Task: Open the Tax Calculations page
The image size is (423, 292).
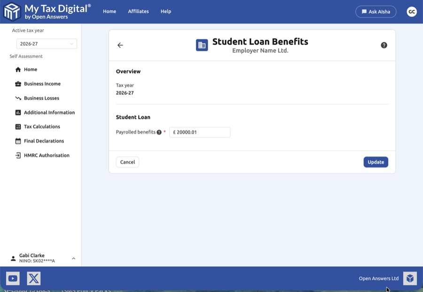Action: [42, 126]
